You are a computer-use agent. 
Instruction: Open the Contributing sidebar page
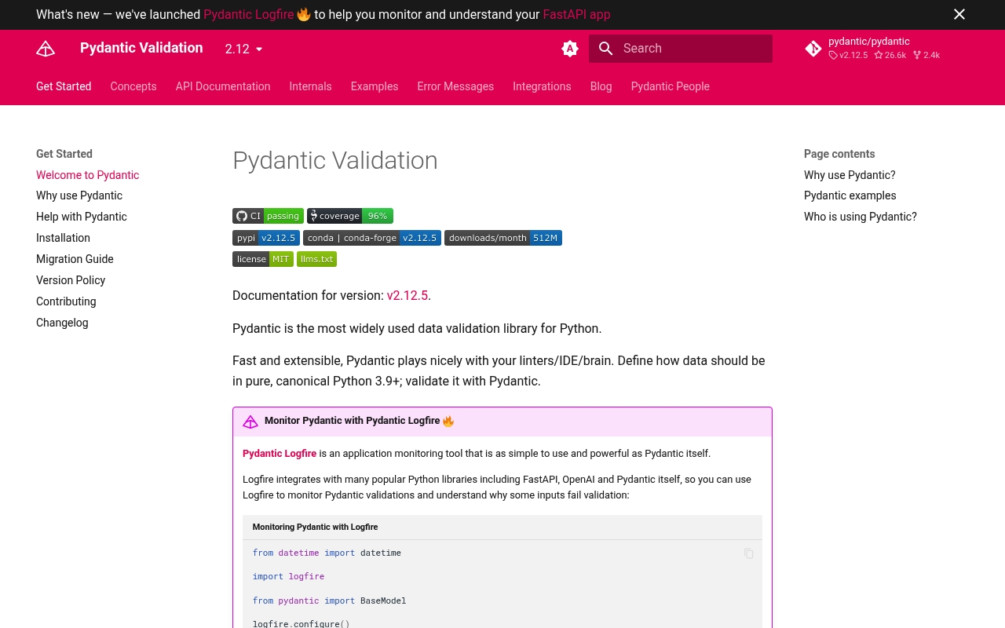coord(66,301)
